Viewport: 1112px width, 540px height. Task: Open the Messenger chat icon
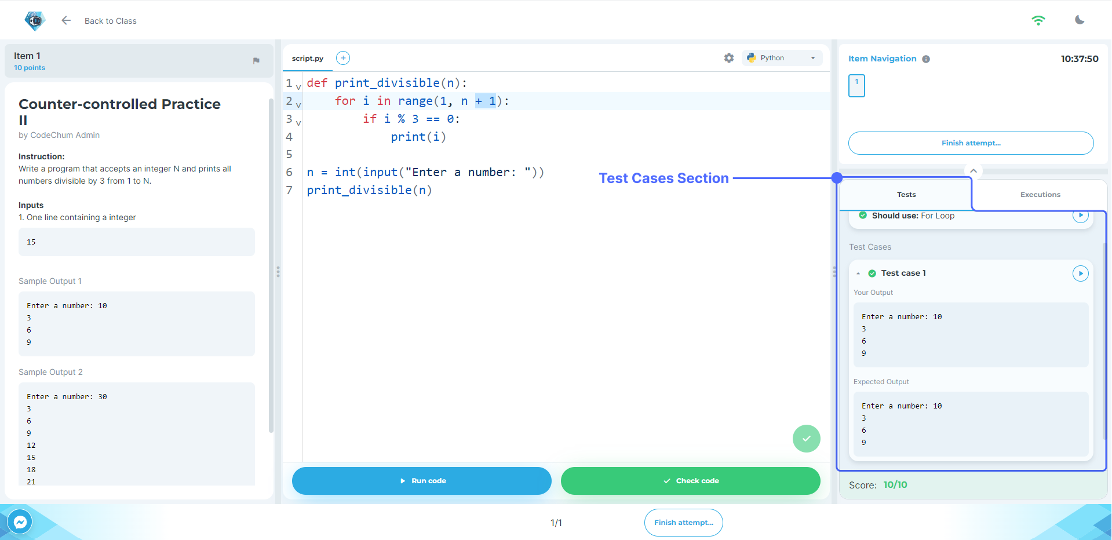coord(20,522)
